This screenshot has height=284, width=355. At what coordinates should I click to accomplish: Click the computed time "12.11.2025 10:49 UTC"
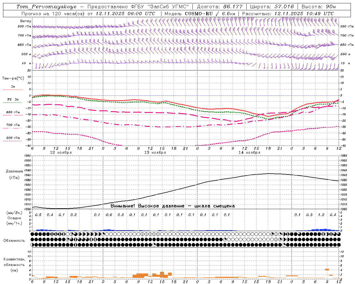(x=304, y=14)
